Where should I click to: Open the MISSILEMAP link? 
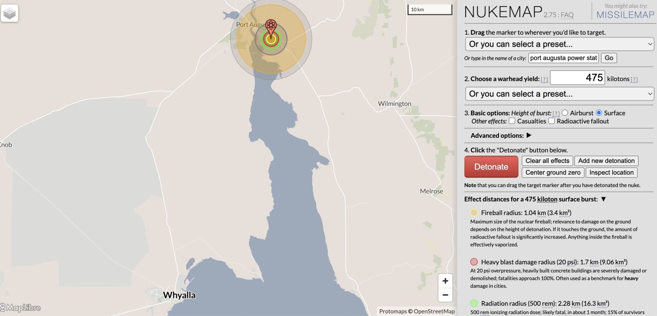point(625,15)
